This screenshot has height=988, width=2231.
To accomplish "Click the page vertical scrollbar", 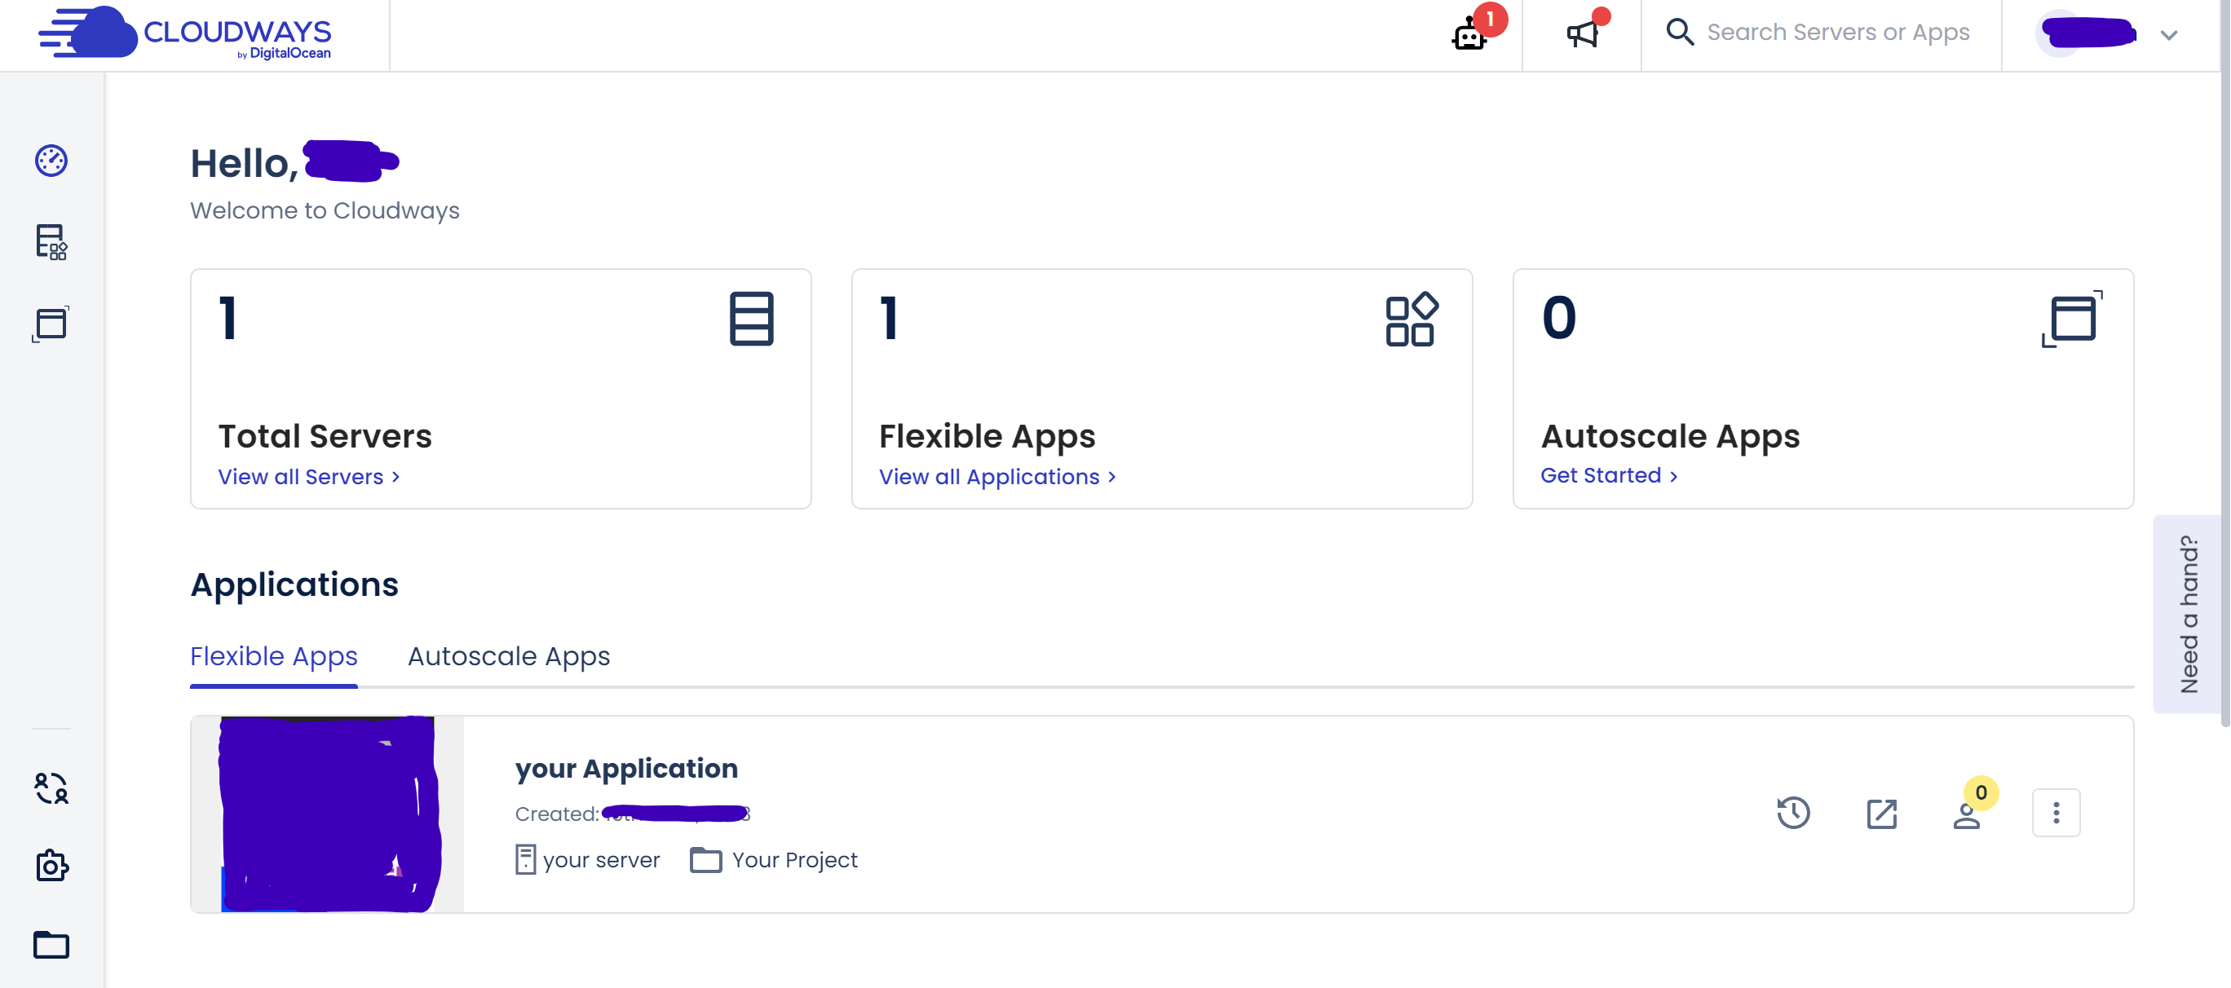I will coord(2226,364).
